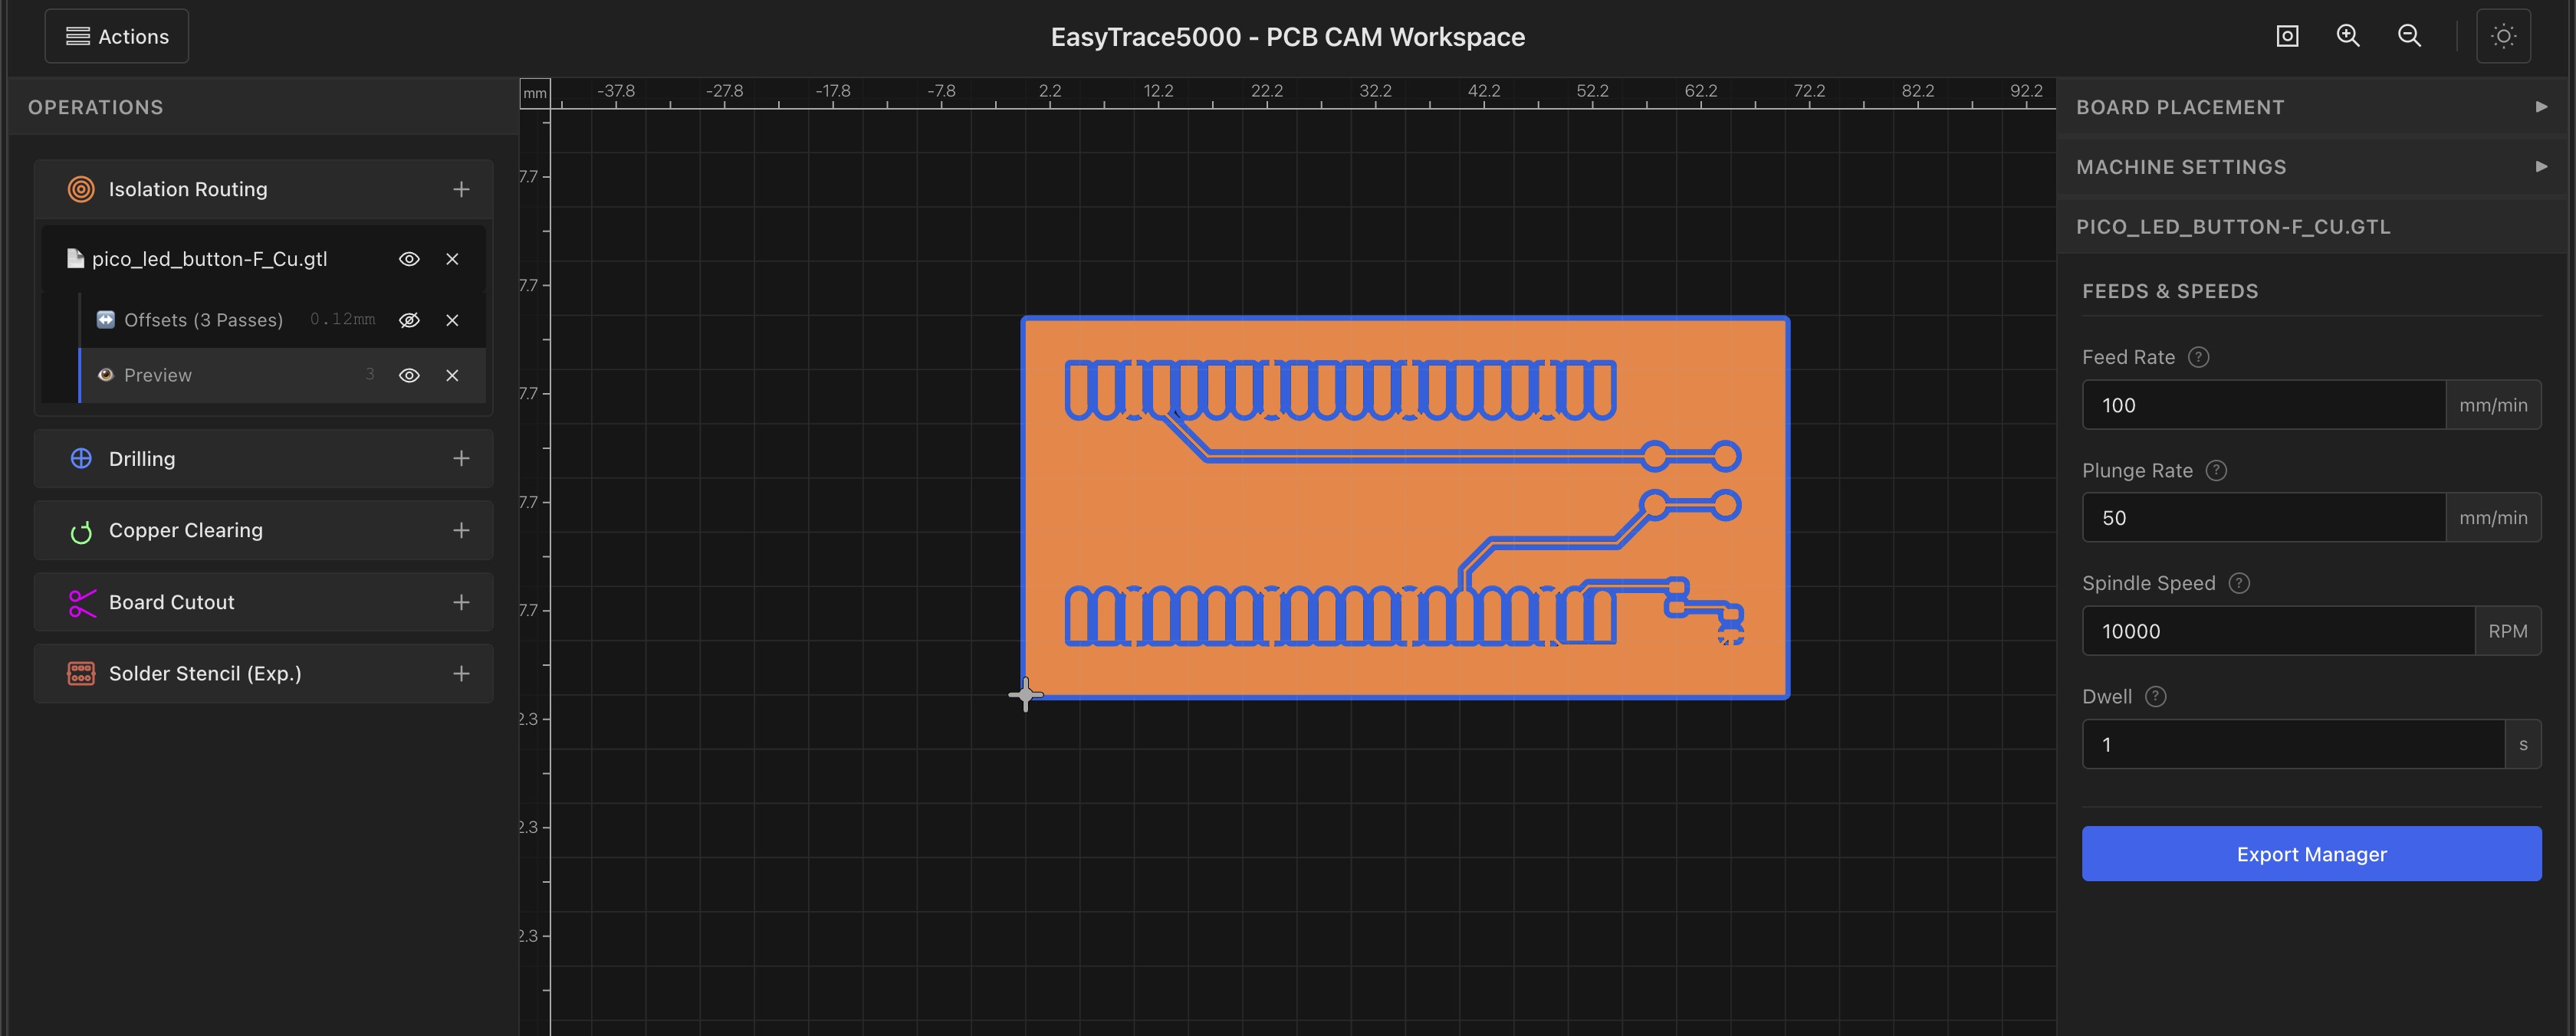2576x1036 pixels.
Task: Toggle the light/dark theme sun icon
Action: (2502, 36)
